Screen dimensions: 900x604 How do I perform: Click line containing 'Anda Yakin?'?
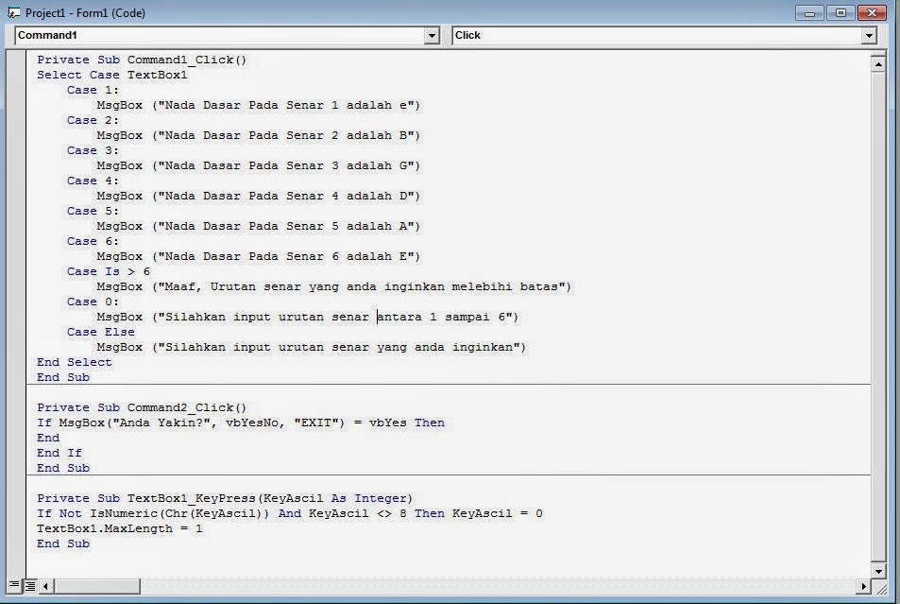pyautogui.click(x=241, y=423)
